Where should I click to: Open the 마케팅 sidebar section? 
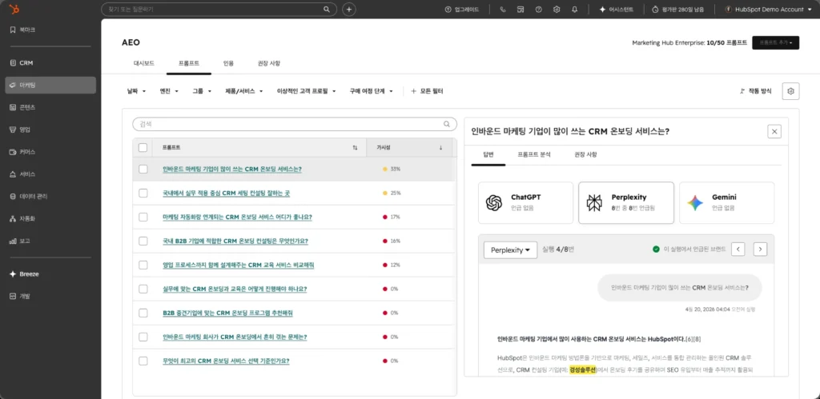[x=50, y=85]
